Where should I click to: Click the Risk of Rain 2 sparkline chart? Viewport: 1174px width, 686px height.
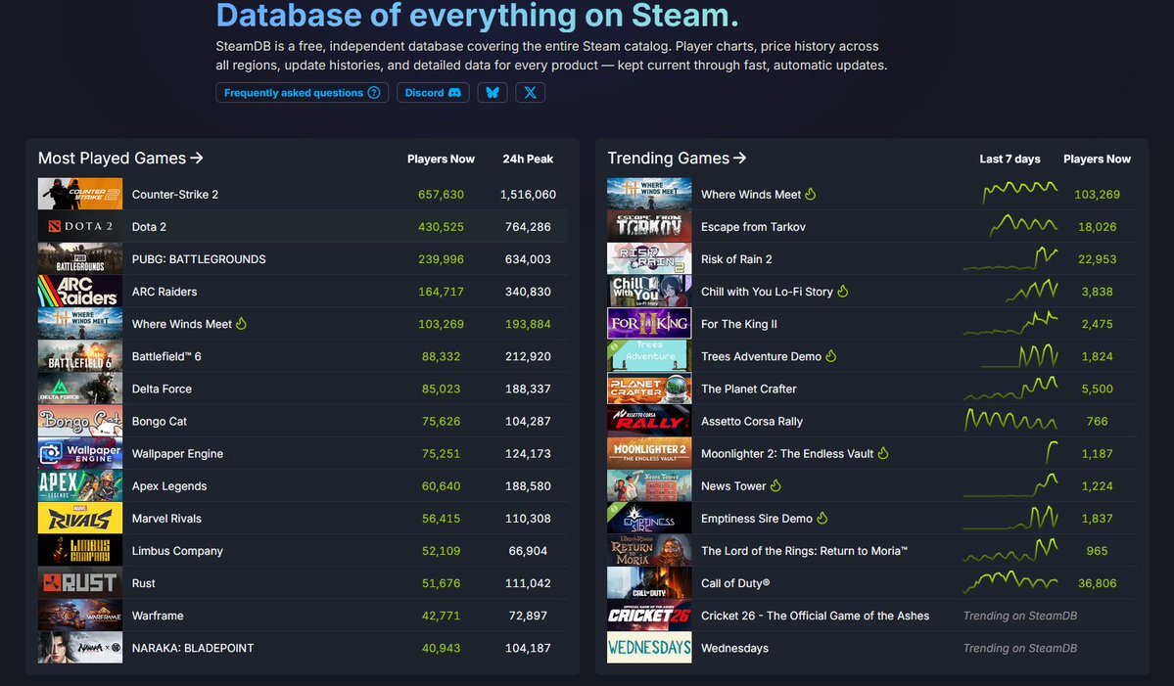(x=1010, y=259)
